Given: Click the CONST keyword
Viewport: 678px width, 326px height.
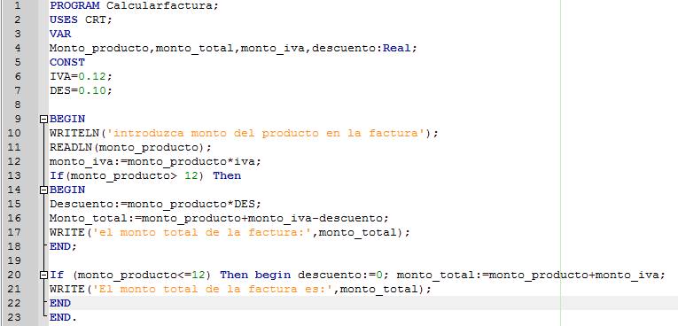Looking at the screenshot, I should pyautogui.click(x=67, y=62).
